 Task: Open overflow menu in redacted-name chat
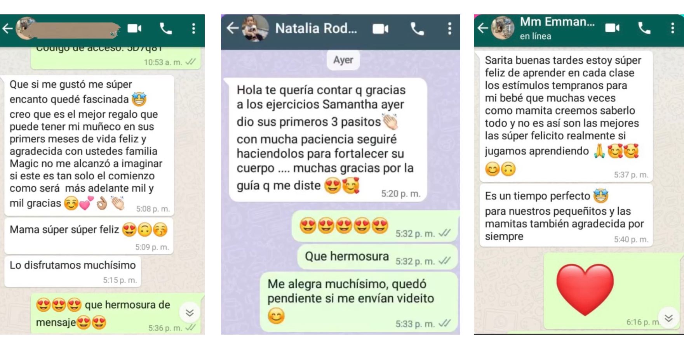tap(193, 28)
